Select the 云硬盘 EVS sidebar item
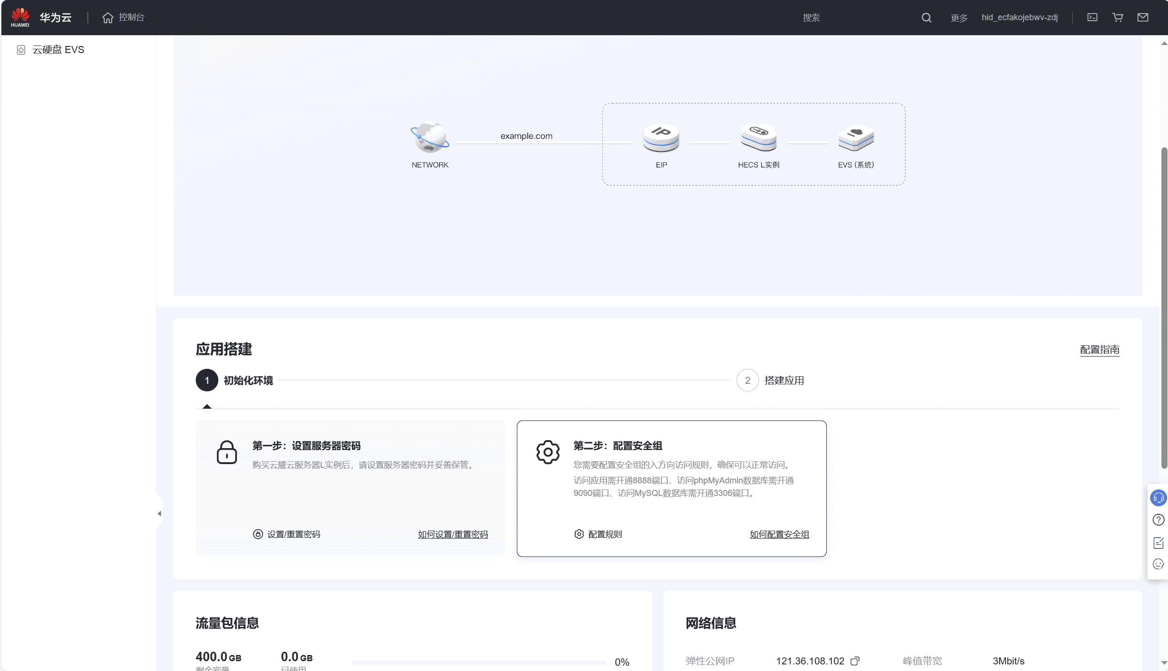This screenshot has width=1168, height=671. (x=58, y=49)
